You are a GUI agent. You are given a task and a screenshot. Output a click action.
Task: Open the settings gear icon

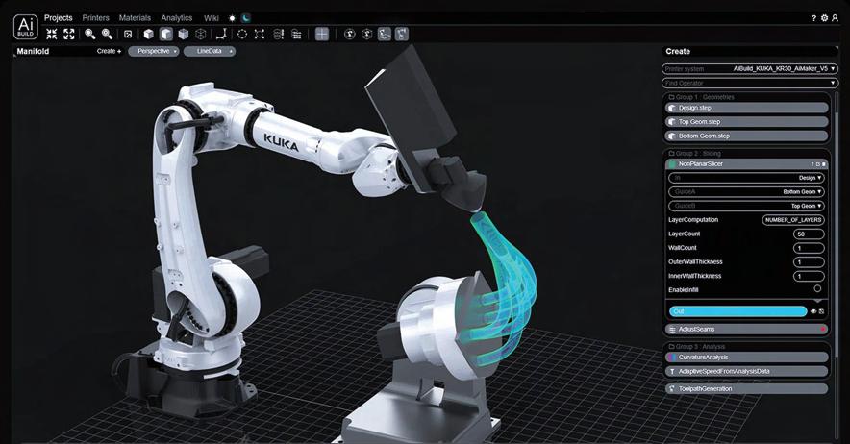(x=825, y=18)
